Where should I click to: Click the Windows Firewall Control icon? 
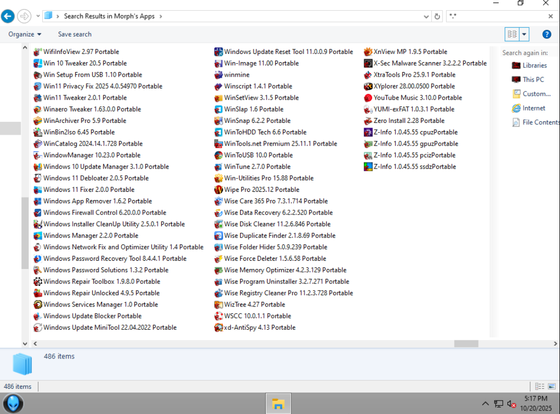(x=38, y=213)
